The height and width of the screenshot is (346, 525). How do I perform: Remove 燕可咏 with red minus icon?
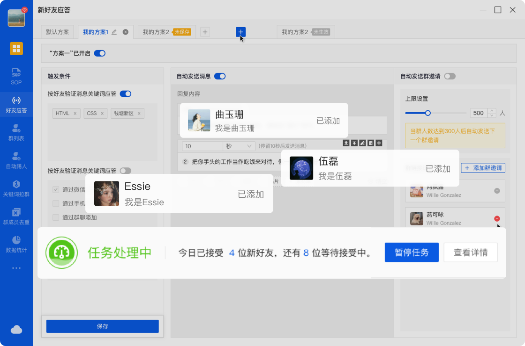click(497, 219)
